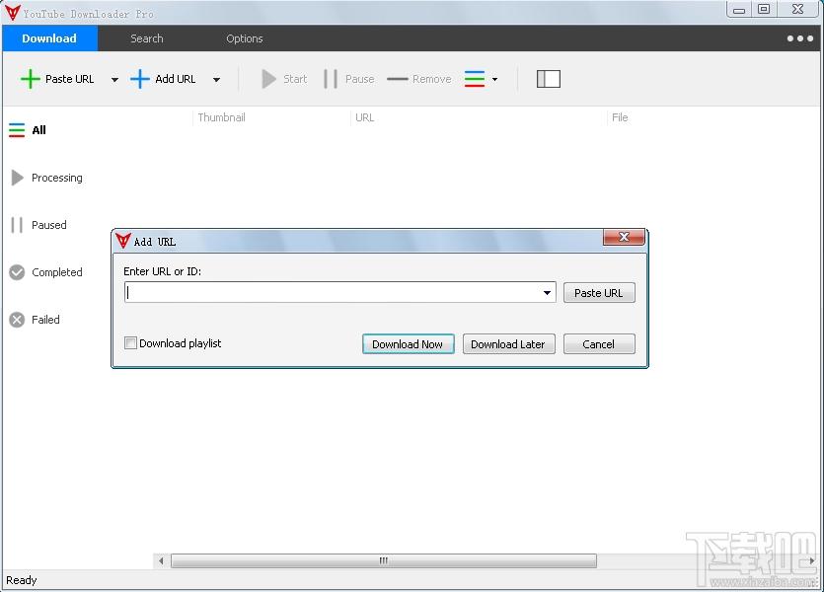Switch to the Download tab
Screen dimensions: 824x592
[x=49, y=38]
